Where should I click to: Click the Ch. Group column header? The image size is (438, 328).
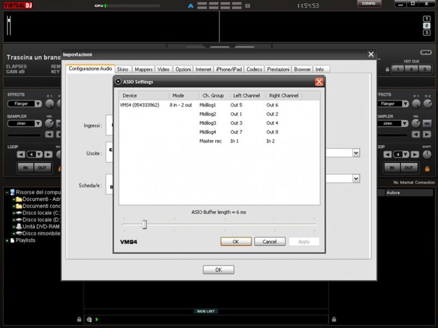214,96
